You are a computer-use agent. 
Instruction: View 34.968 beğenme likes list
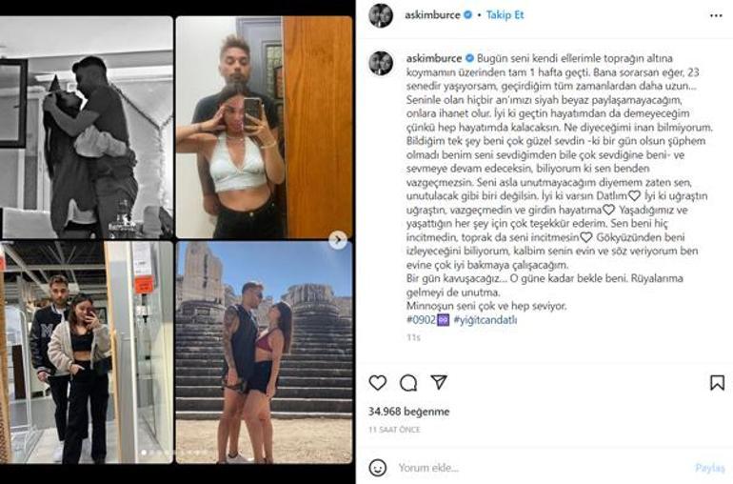[x=408, y=412]
